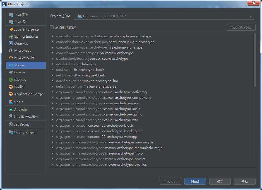Click the SDK folder icon in combo box
The height and width of the screenshot is (190, 262).
pos(80,16)
